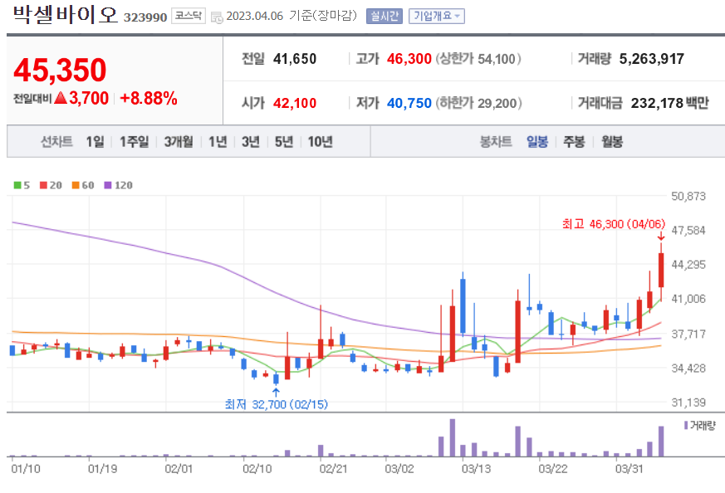Click the 01/10 x-axis date label
Screen dimensions: 725x493
26,469
